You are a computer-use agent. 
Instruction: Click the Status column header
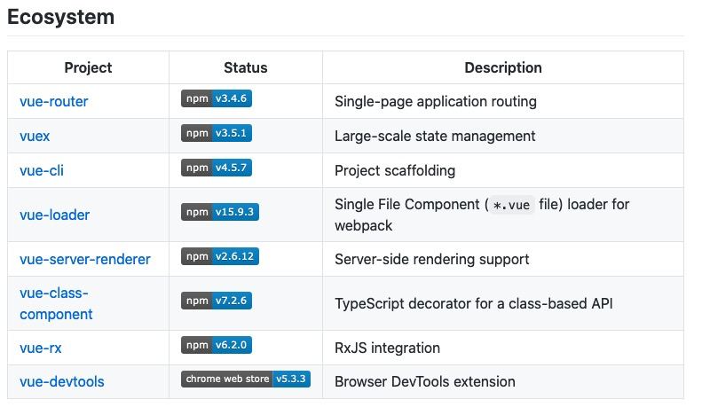[x=245, y=67]
